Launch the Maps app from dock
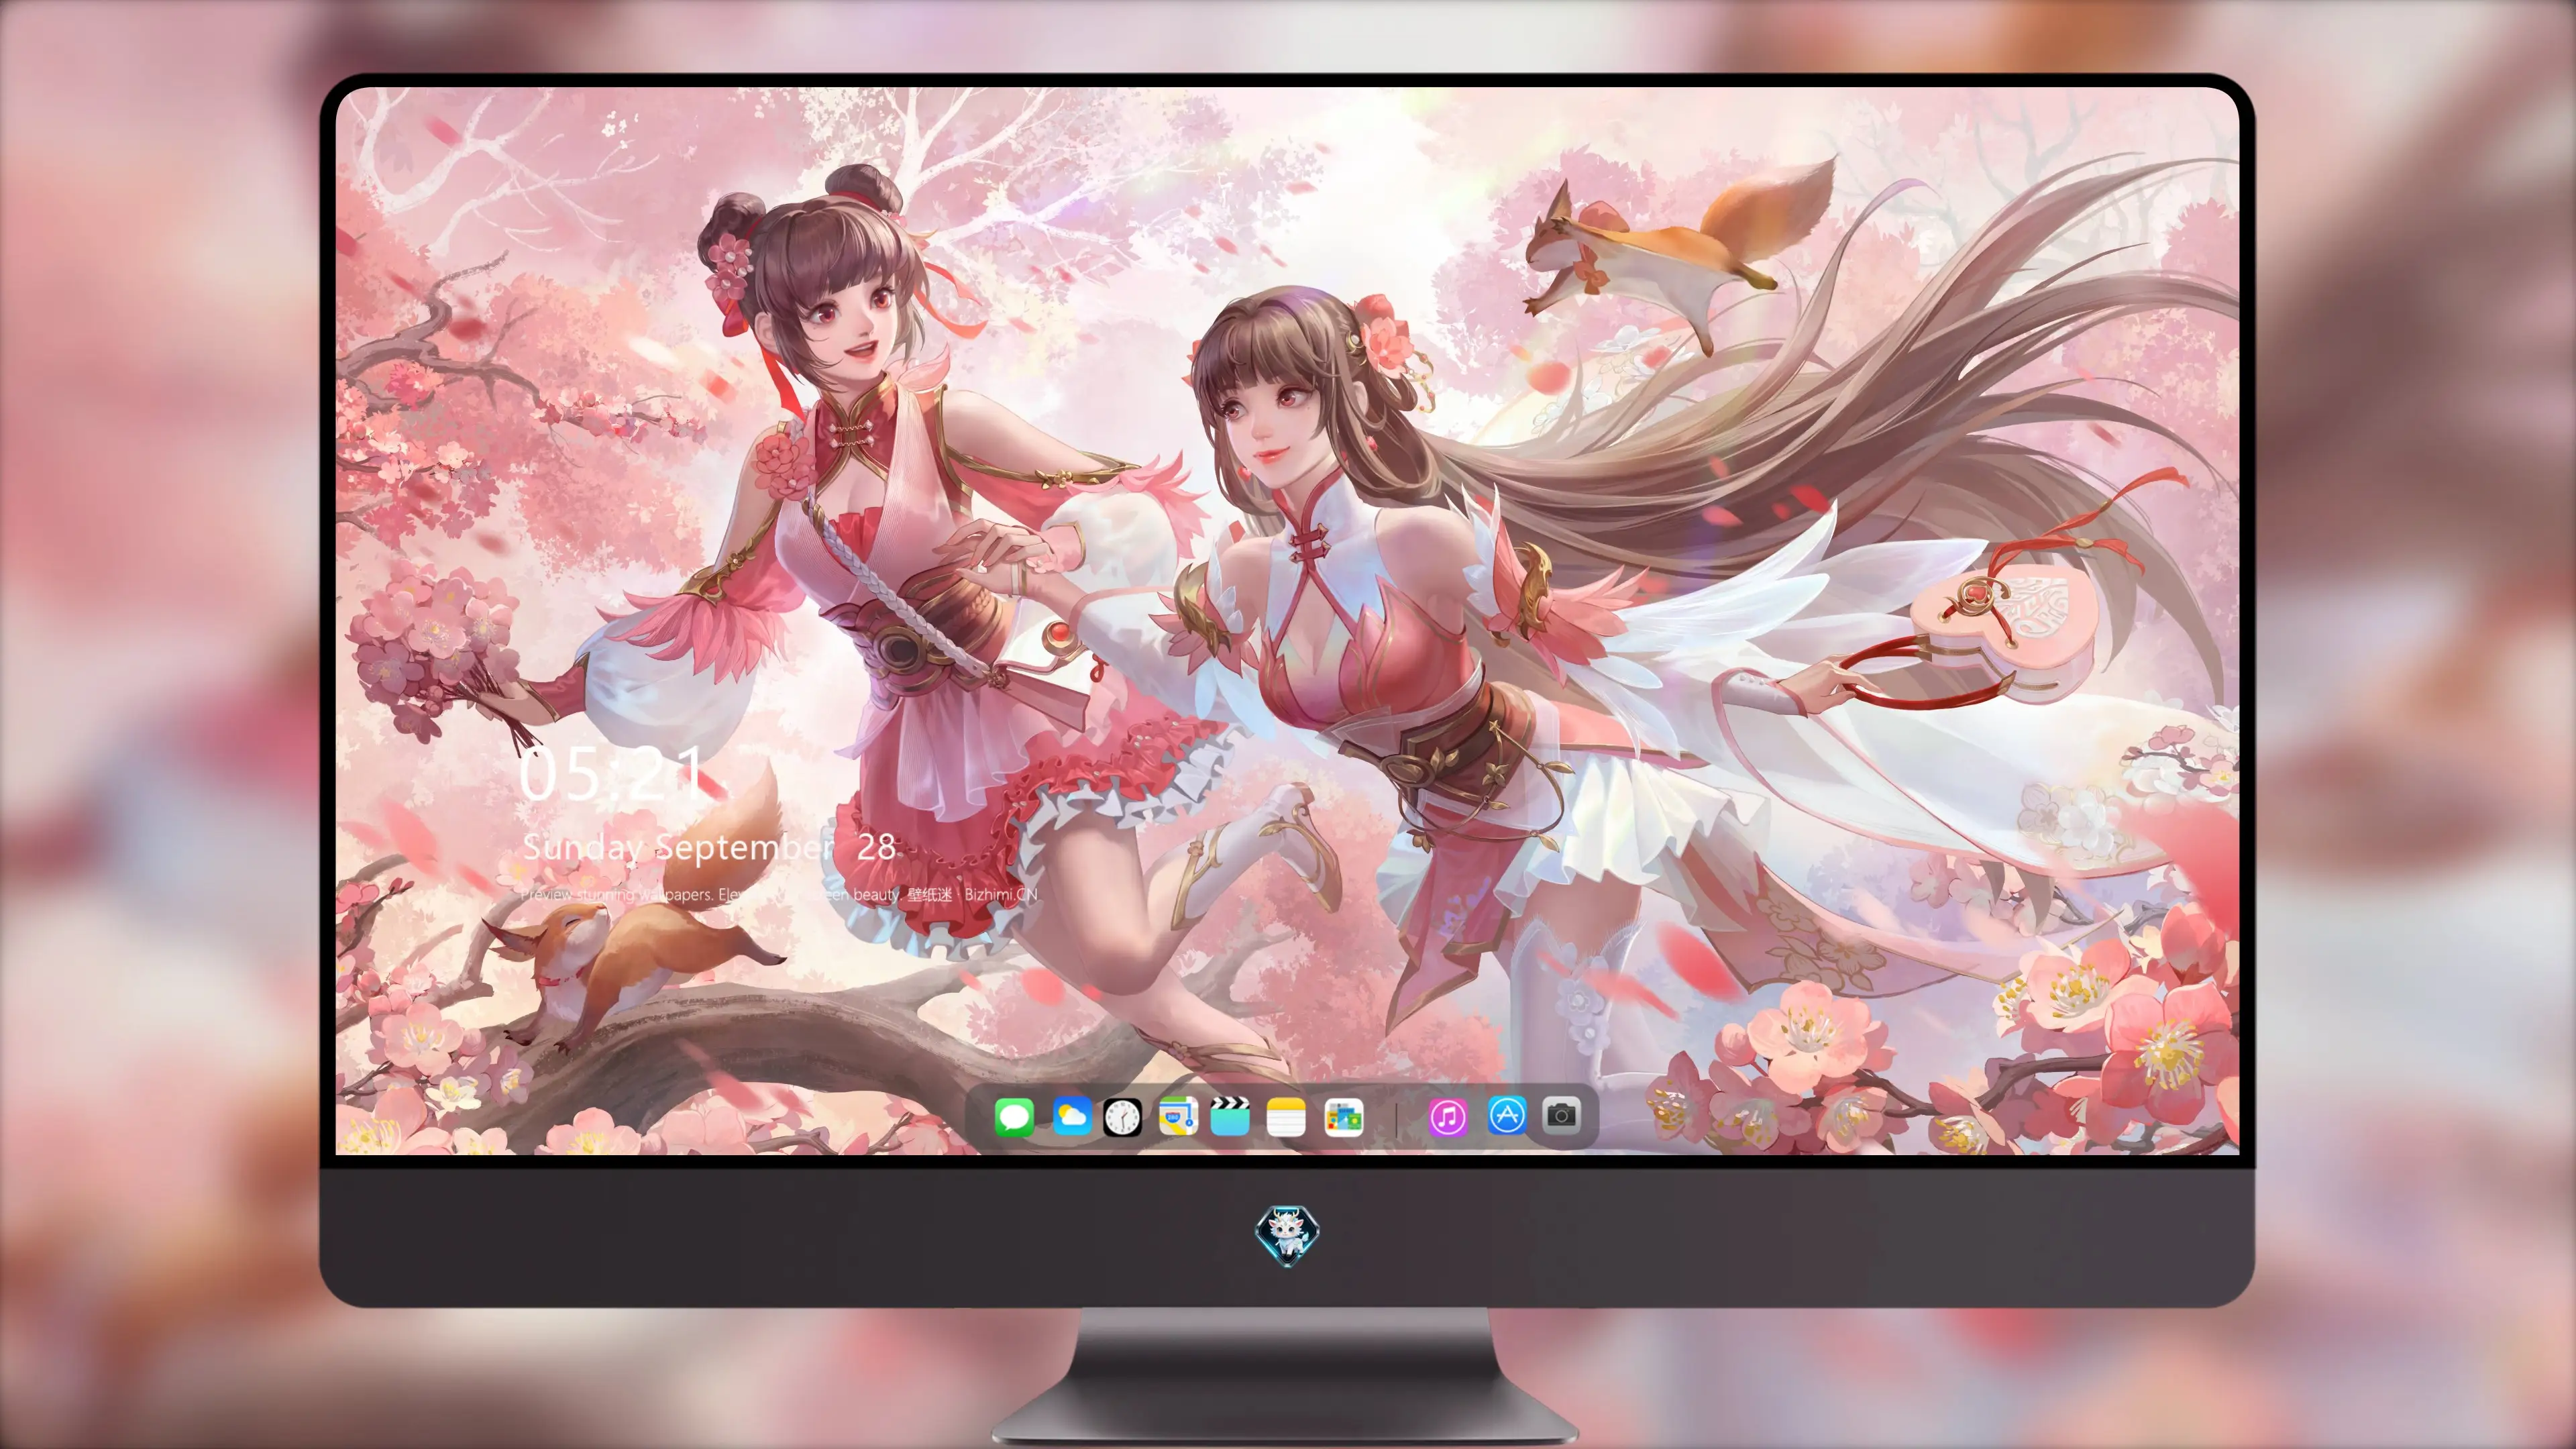This screenshot has width=2576, height=1449. (1178, 1116)
